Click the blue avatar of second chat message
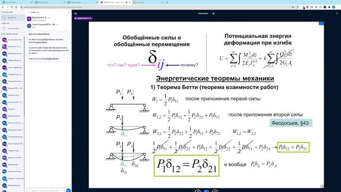 tap(29, 26)
